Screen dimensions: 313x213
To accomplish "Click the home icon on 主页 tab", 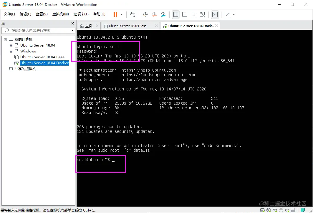I will [x=82, y=26].
